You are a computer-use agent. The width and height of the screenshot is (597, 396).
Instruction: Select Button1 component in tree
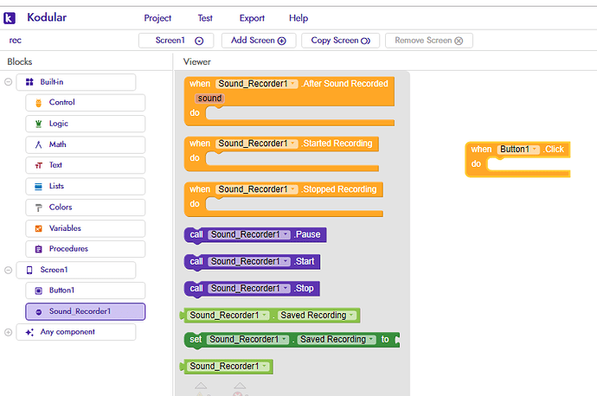[x=86, y=291]
